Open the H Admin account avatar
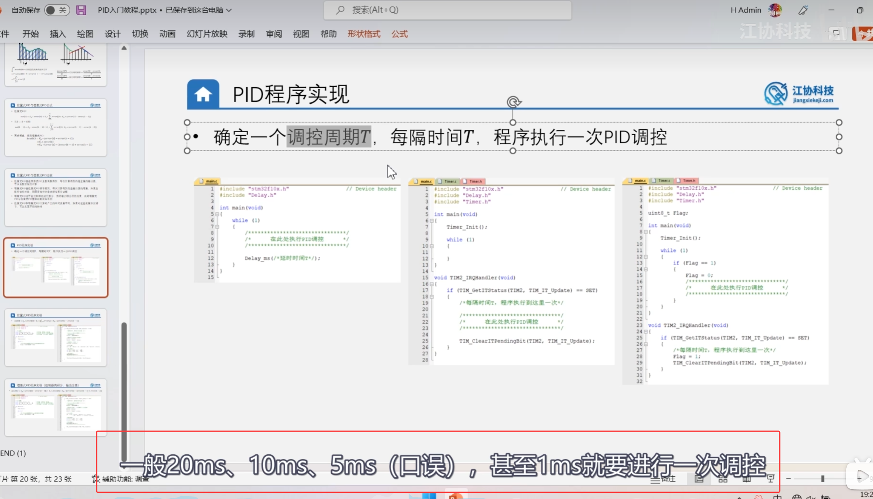 (775, 10)
